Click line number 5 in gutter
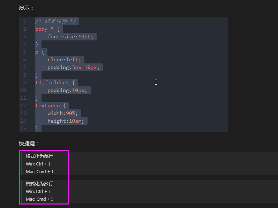Image resolution: width=278 pixels, height=208 pixels. click(x=24, y=52)
